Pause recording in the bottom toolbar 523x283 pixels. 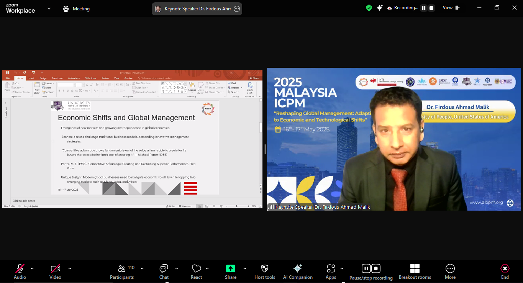(x=366, y=268)
